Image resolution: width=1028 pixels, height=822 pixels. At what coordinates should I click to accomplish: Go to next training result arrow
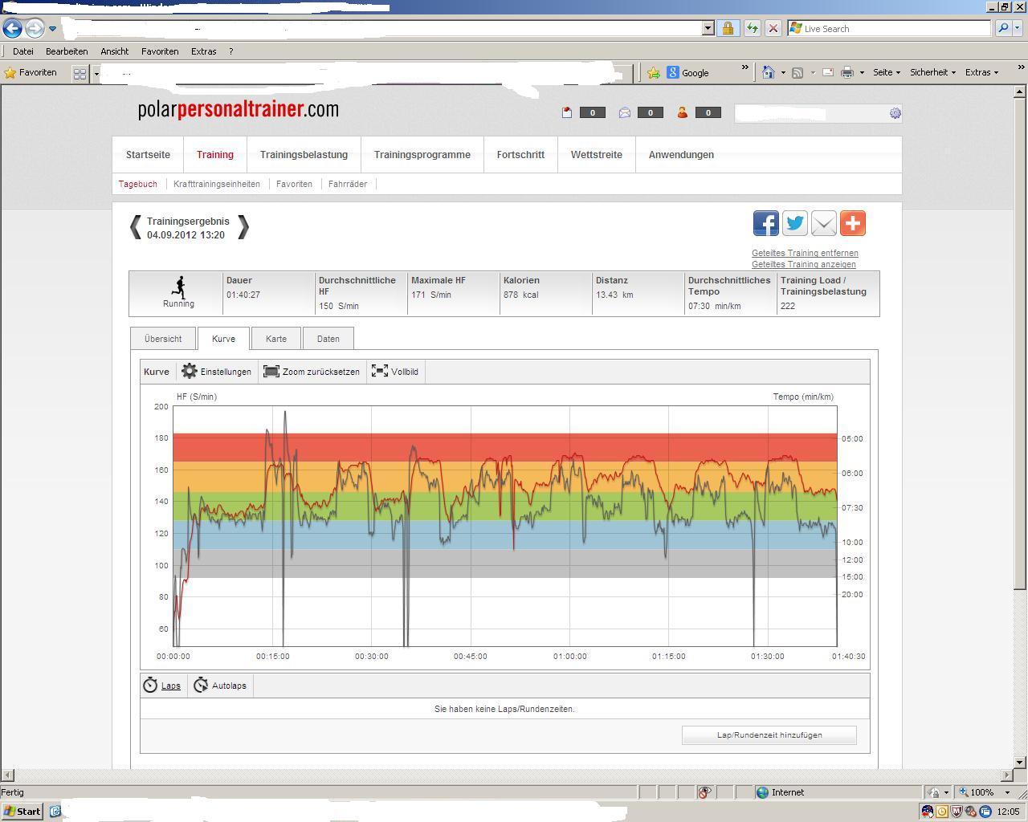[x=243, y=227]
